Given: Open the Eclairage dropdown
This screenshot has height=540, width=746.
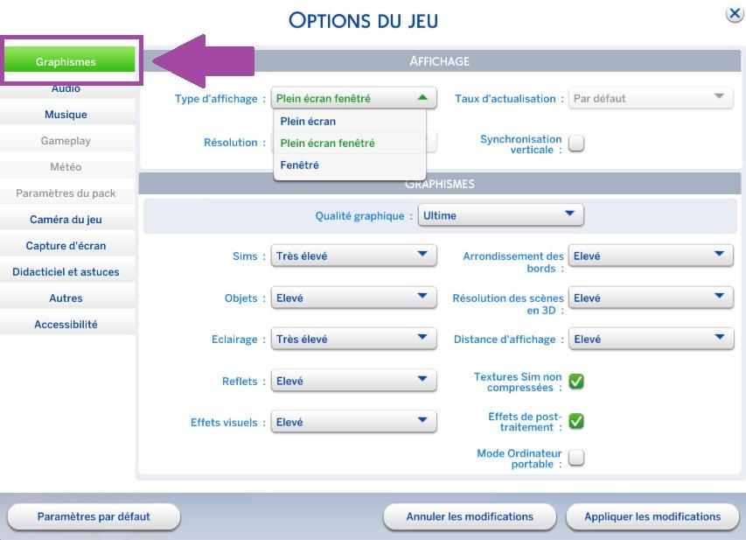Looking at the screenshot, I should (353, 340).
